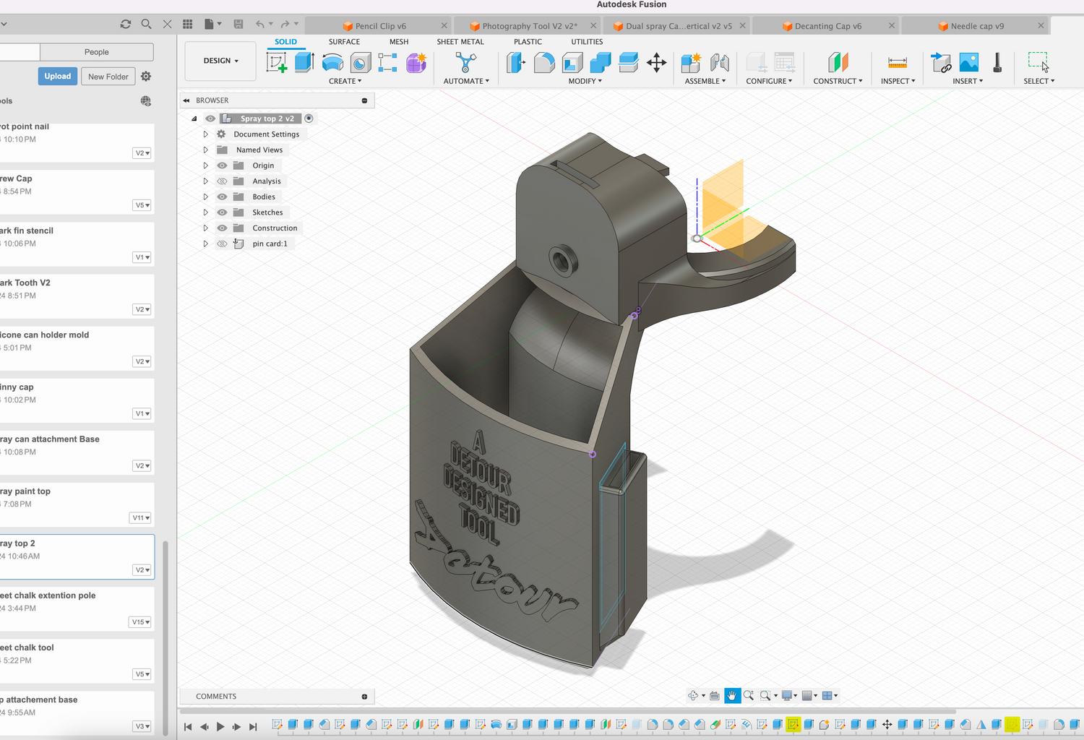Insert a canvas image

click(x=969, y=63)
